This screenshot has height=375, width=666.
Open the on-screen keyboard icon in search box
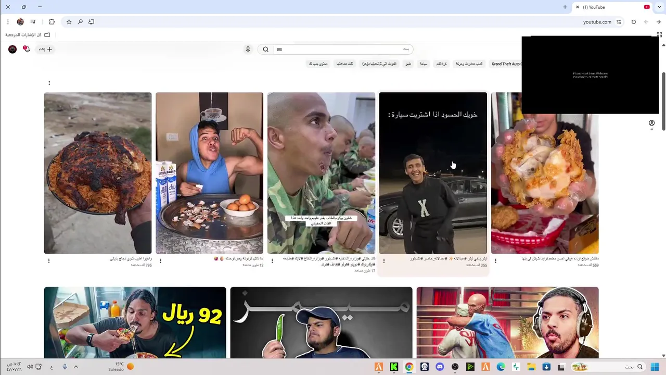click(x=279, y=49)
